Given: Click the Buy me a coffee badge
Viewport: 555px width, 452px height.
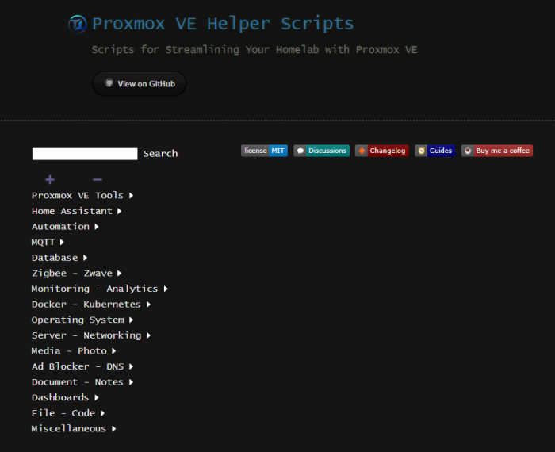Looking at the screenshot, I should click(x=496, y=151).
